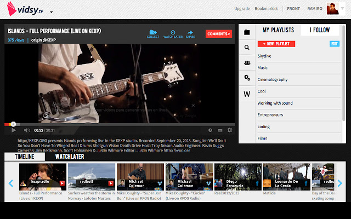Open the friends group sidebar icon
Screen dimensions: 351x219
click(x=247, y=63)
